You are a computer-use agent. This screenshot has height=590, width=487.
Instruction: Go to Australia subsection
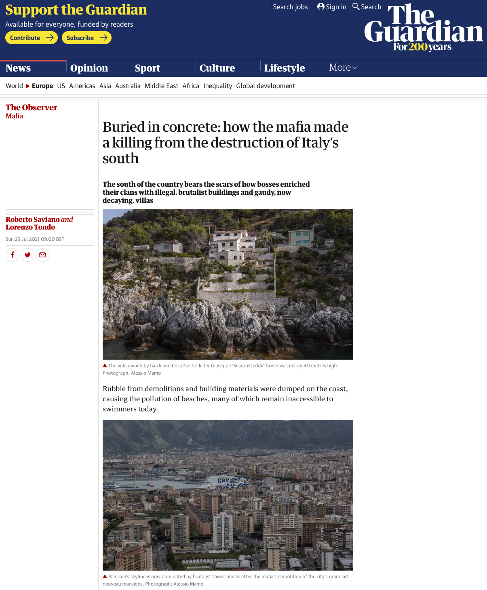point(128,86)
